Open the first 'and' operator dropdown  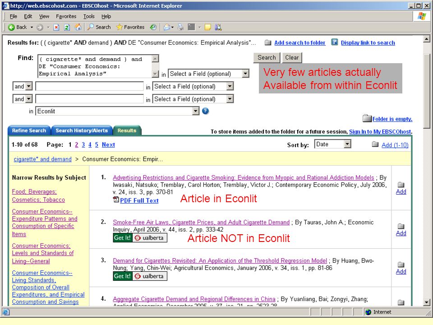23,86
